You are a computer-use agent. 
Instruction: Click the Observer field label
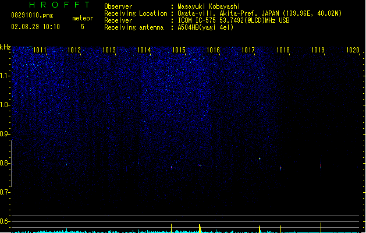tap(118, 6)
